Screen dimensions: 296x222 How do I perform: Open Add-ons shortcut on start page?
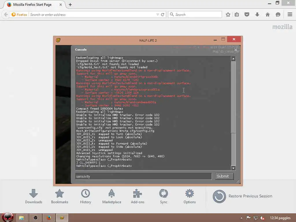pos(138,196)
